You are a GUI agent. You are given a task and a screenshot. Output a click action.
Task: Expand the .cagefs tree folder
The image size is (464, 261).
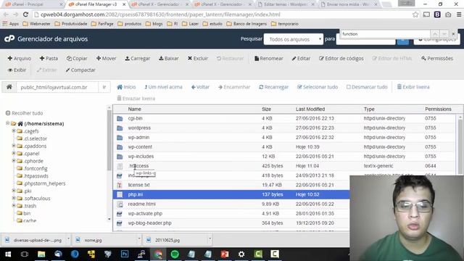click(14, 130)
